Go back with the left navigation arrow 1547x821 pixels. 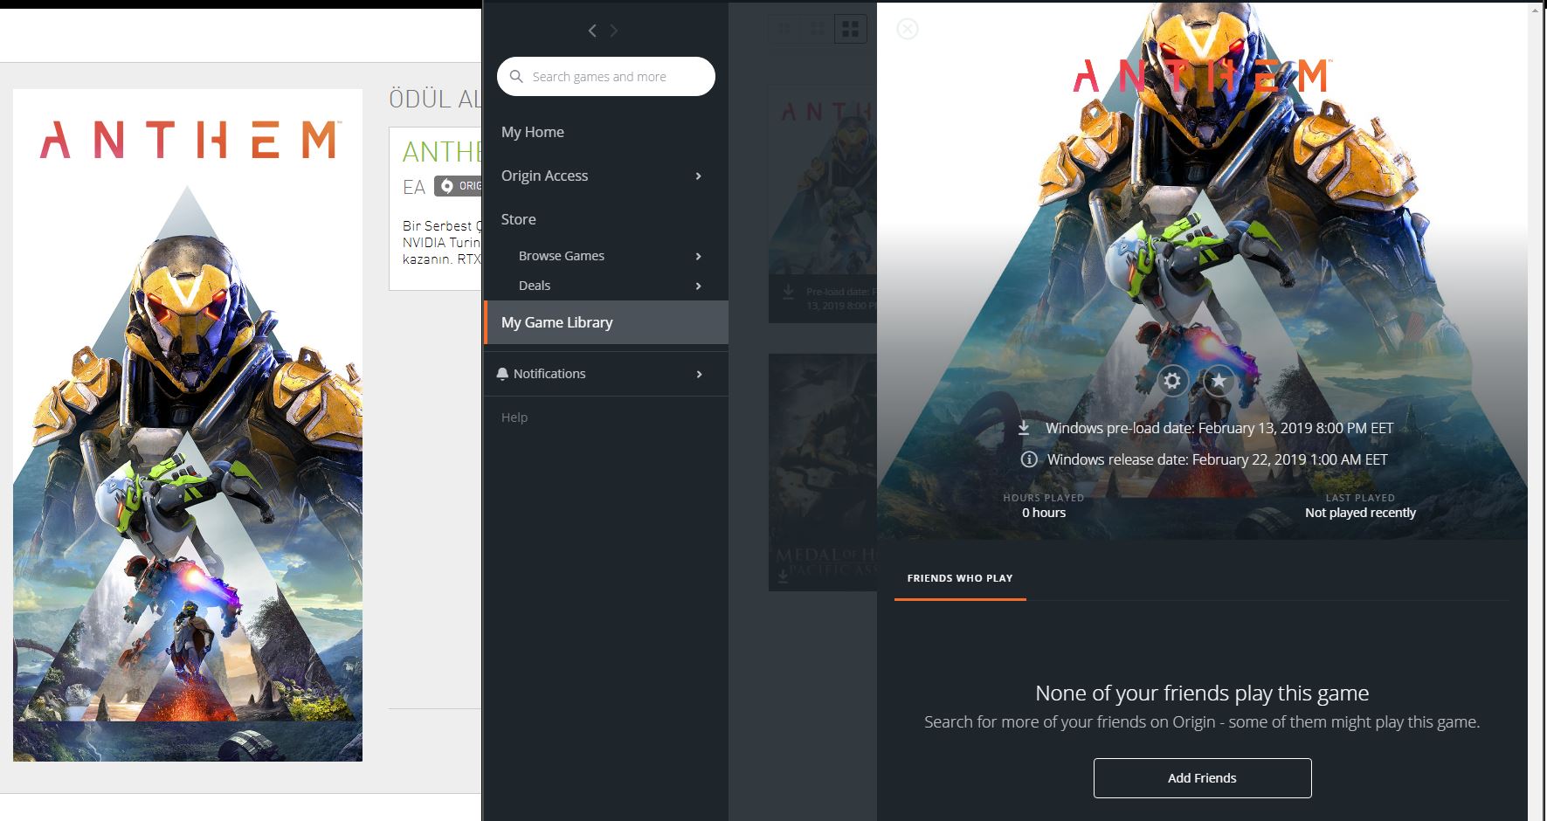592,31
